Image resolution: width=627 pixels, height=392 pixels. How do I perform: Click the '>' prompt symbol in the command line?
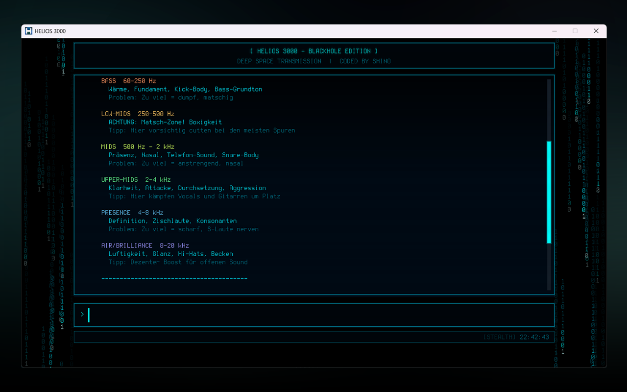[x=81, y=315]
